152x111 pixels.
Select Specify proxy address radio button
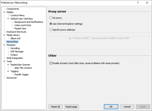[51, 30]
